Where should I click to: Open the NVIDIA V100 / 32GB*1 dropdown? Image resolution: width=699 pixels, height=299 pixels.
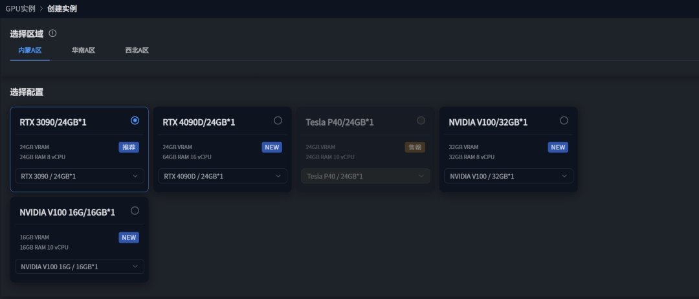click(509, 176)
